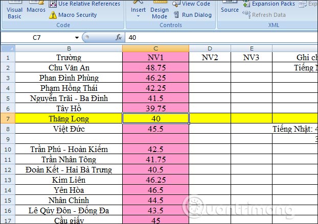
Task: Click value 42.5 in NV1 column
Action: pos(156,149)
